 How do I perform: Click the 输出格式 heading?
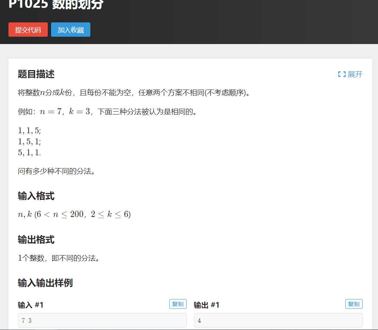36,240
